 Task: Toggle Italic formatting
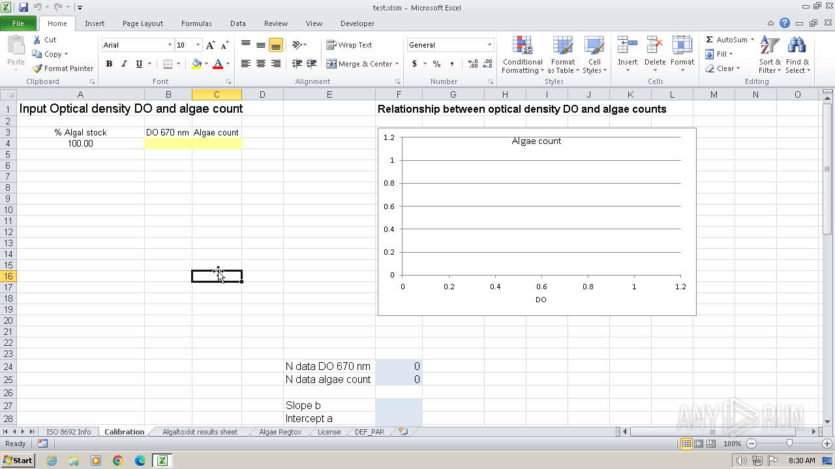point(124,64)
